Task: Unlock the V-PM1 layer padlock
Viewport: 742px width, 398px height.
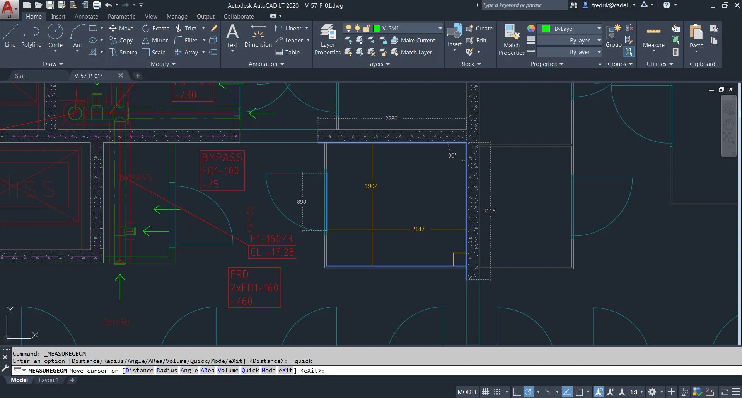Action: pos(367,28)
